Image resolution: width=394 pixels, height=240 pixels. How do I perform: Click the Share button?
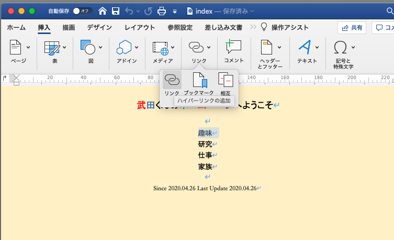352,27
